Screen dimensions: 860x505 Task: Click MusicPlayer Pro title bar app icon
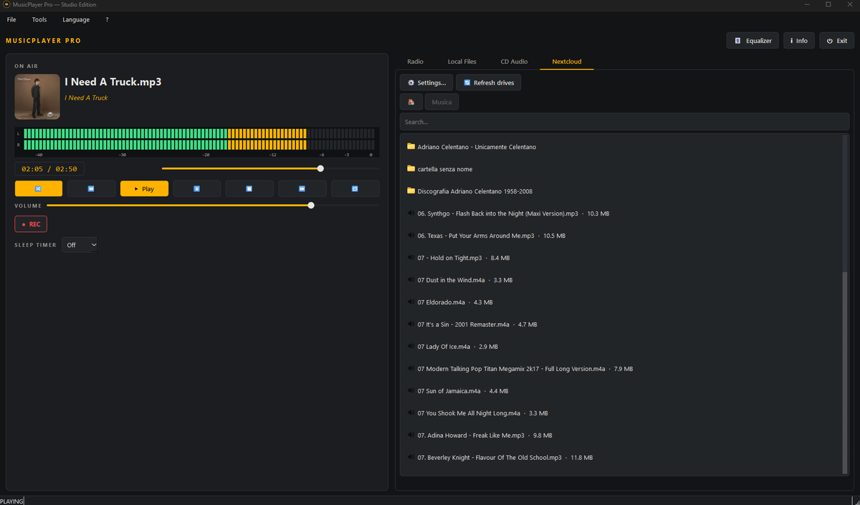6,4
